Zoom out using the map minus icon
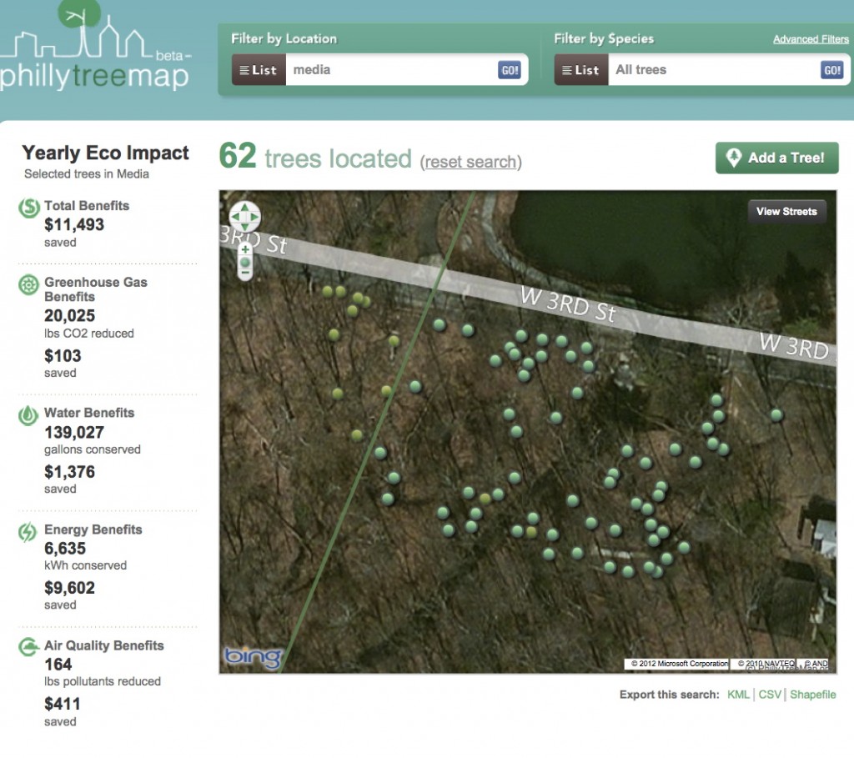 coord(245,273)
